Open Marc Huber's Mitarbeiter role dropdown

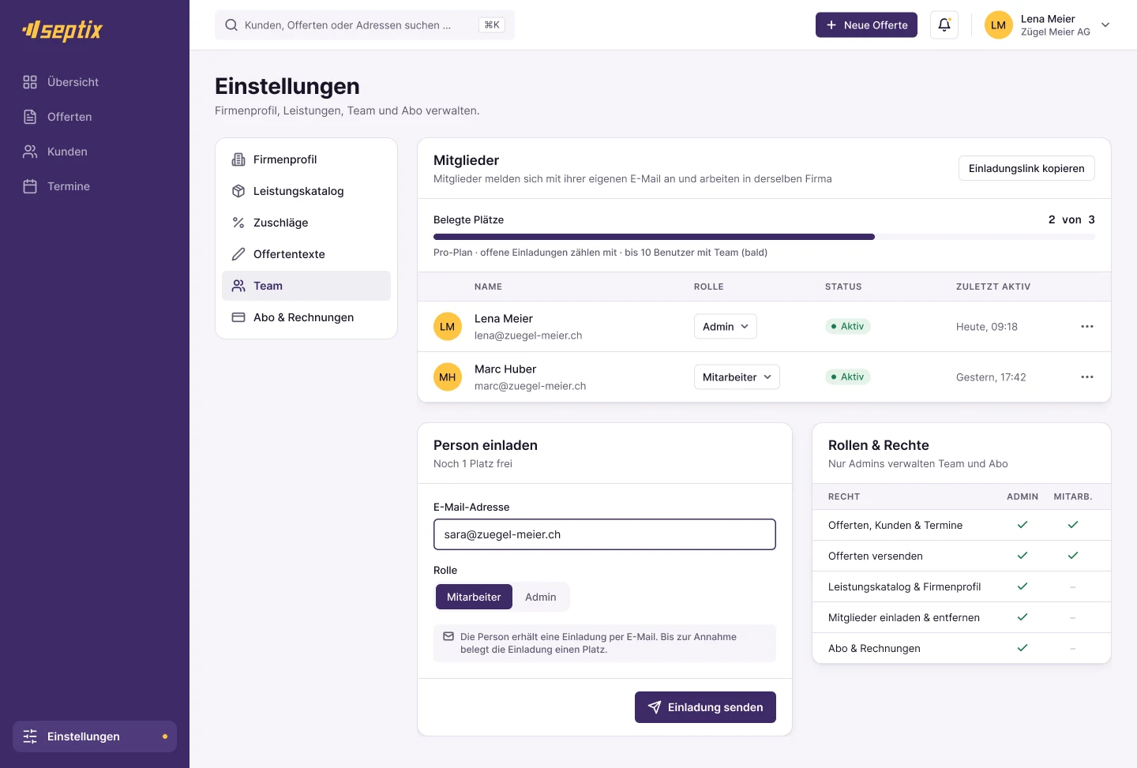point(737,377)
